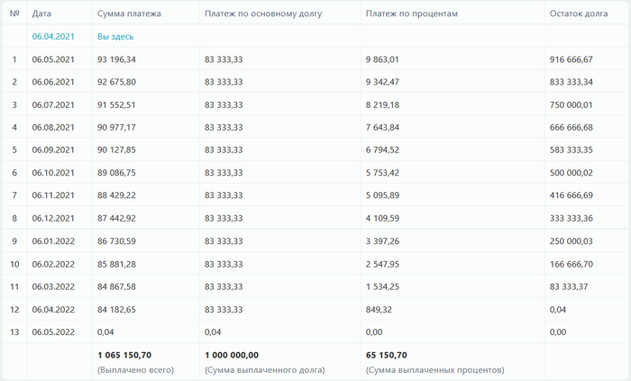The width and height of the screenshot is (631, 381).
Task: Select the date 06.10.2021 cell
Action: [50, 173]
